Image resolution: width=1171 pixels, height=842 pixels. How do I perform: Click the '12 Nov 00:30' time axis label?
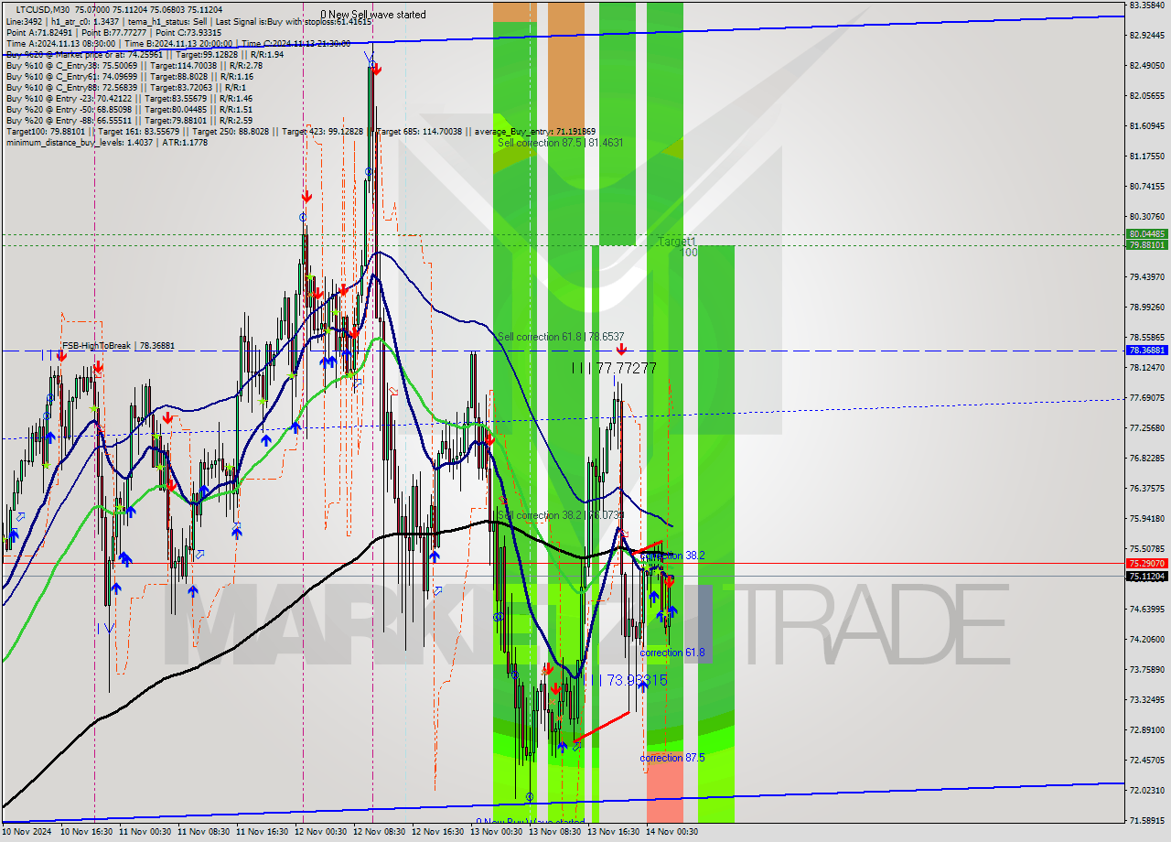click(321, 832)
